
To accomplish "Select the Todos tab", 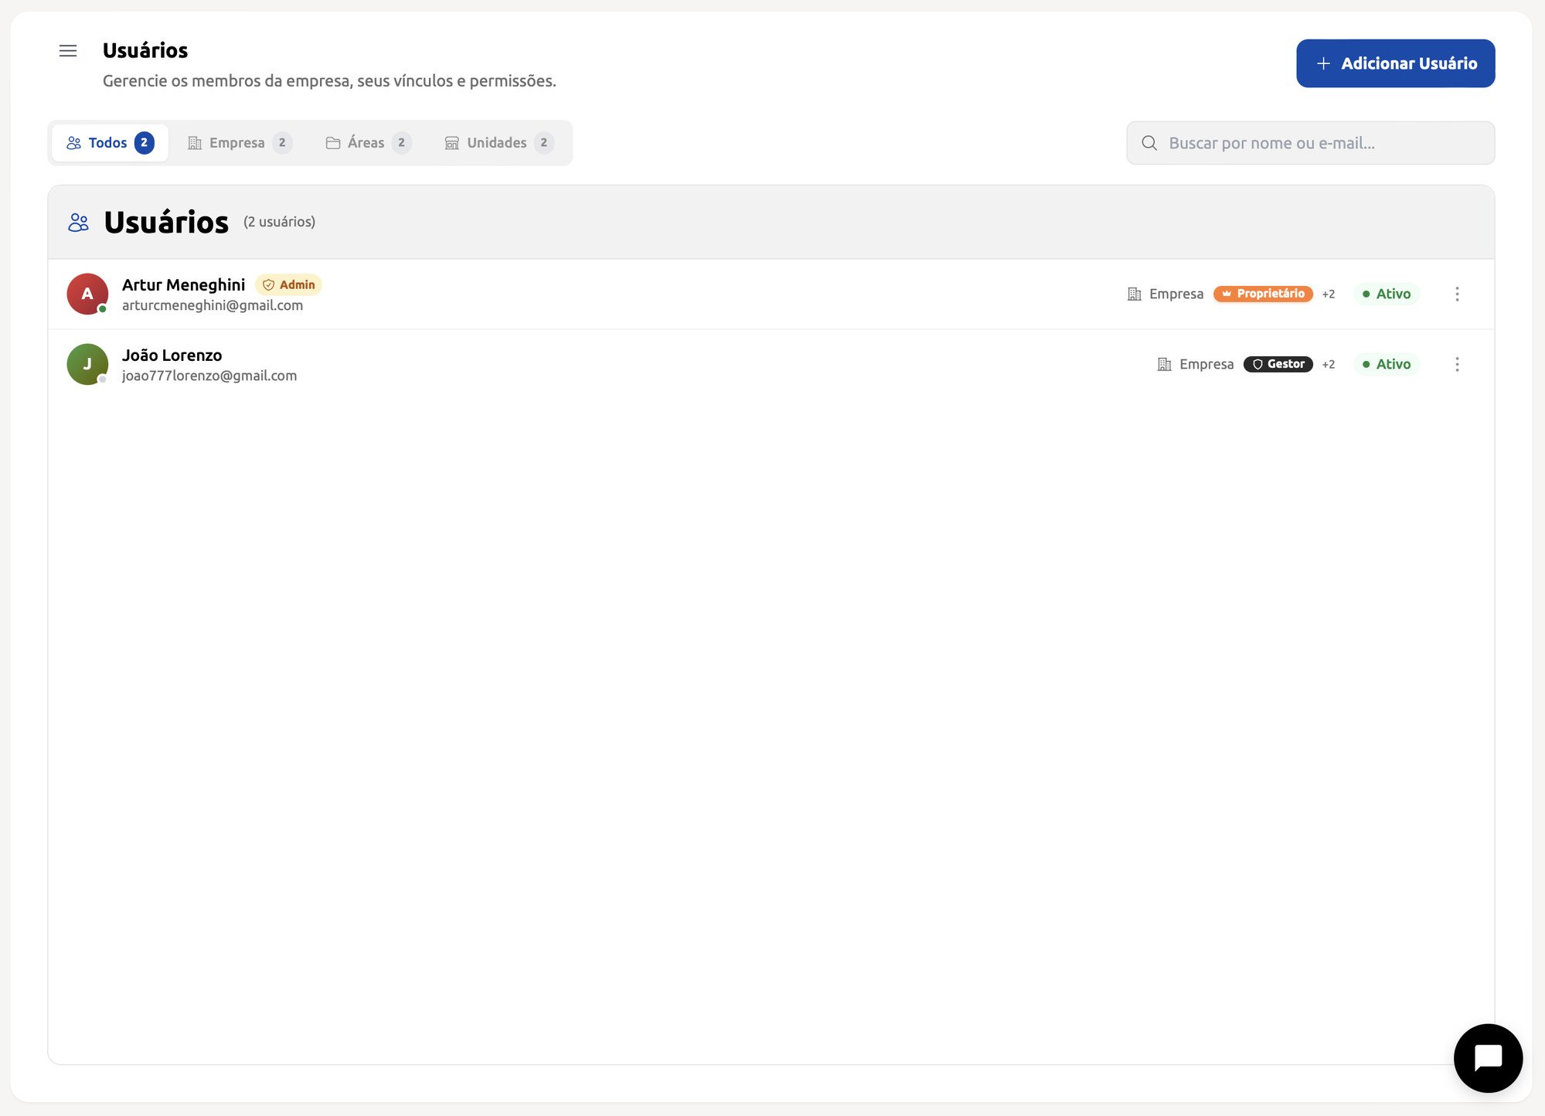I will tap(110, 143).
